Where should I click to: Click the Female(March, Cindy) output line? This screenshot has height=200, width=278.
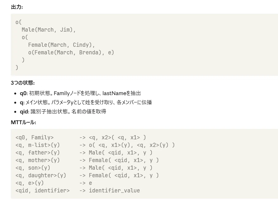[x=61, y=45]
